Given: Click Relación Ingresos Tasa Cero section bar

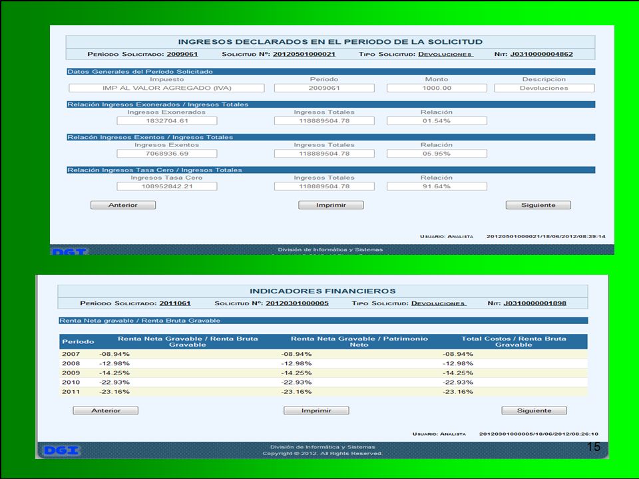Looking at the screenshot, I should [x=331, y=170].
